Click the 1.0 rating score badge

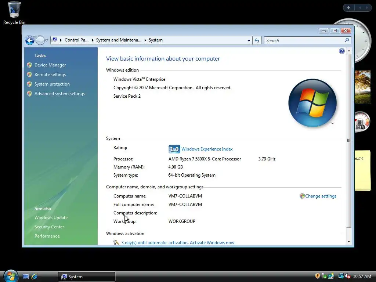(174, 149)
